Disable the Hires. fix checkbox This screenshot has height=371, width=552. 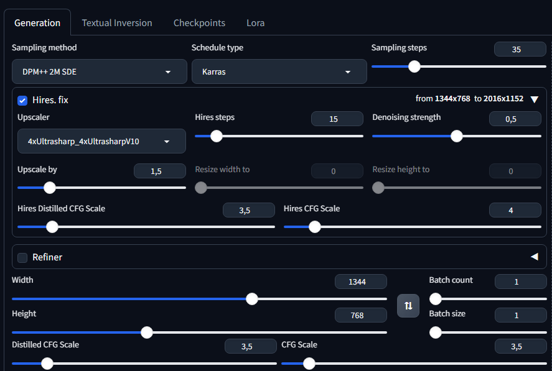22,100
